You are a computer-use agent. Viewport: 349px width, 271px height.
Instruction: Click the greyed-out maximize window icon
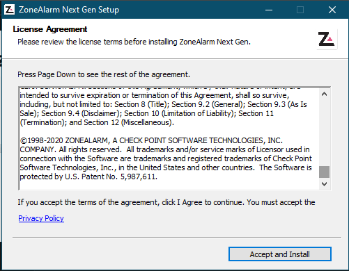coord(300,10)
